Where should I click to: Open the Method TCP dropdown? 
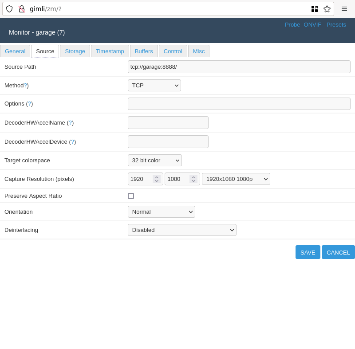click(x=154, y=86)
